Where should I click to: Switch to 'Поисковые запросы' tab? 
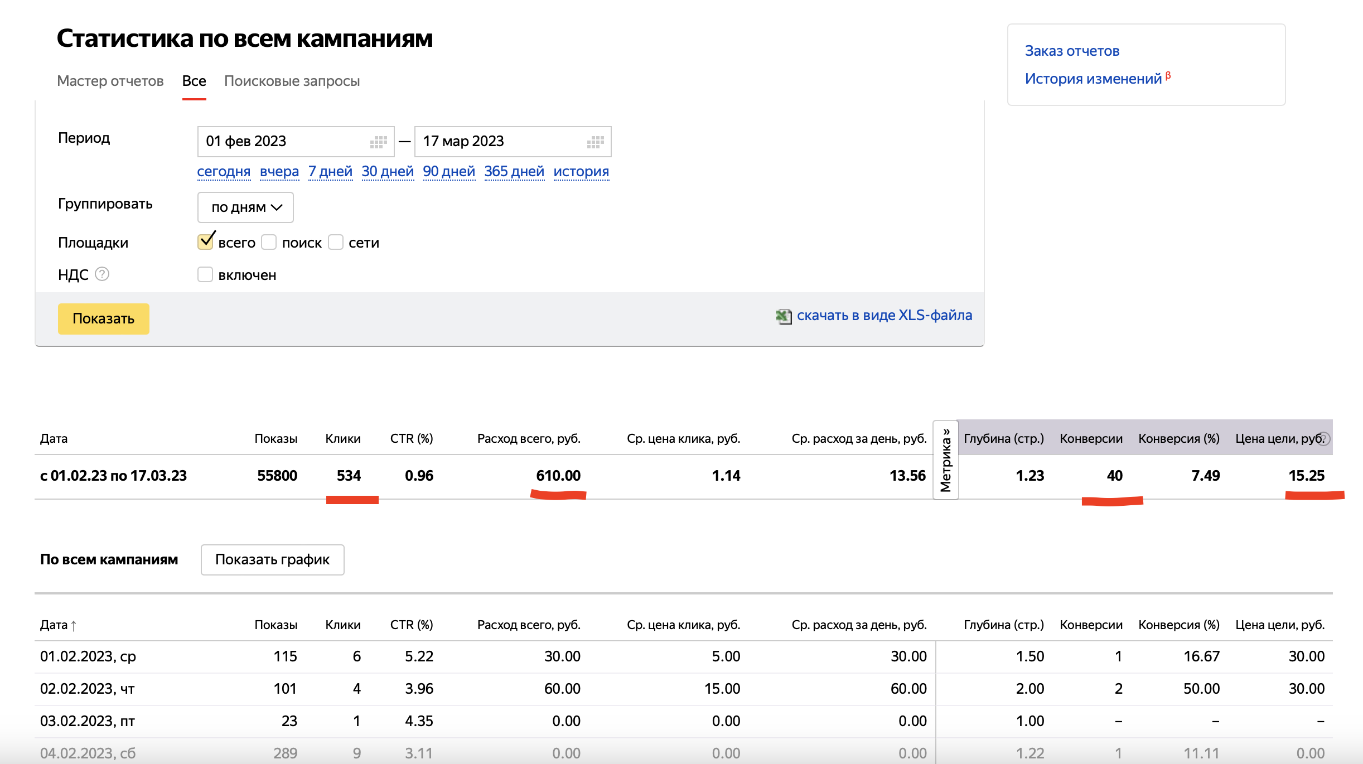[x=292, y=81]
